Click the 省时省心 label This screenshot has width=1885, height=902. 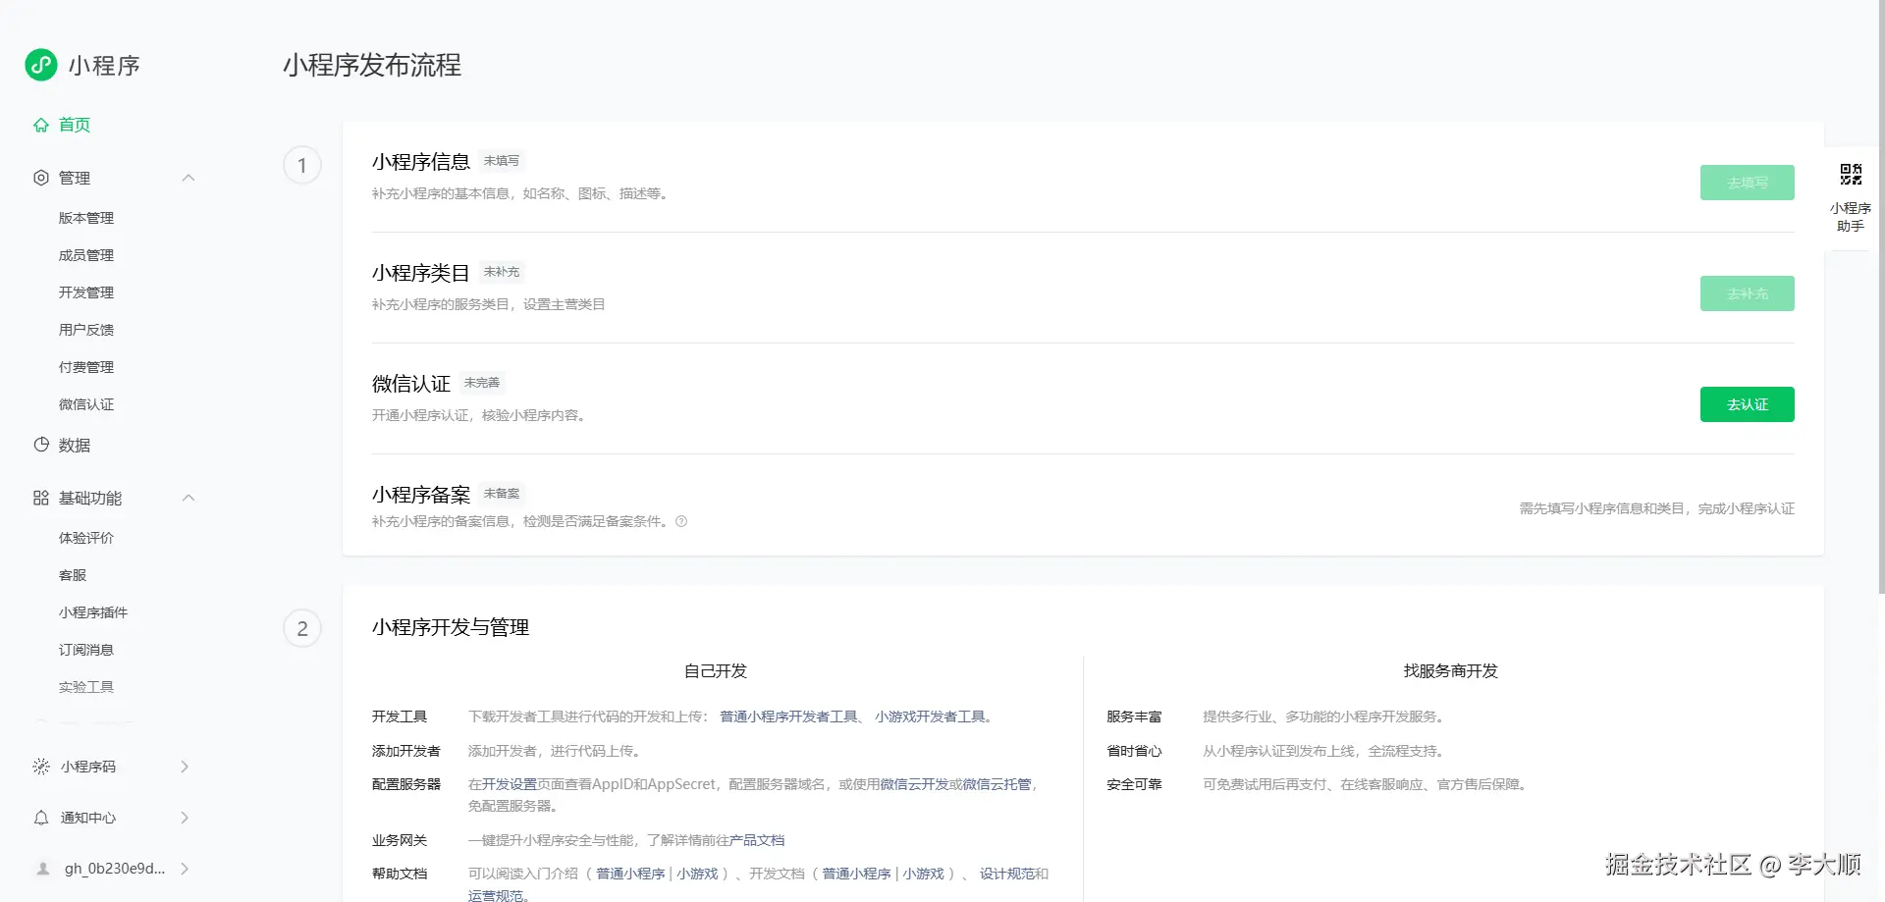pos(1134,751)
